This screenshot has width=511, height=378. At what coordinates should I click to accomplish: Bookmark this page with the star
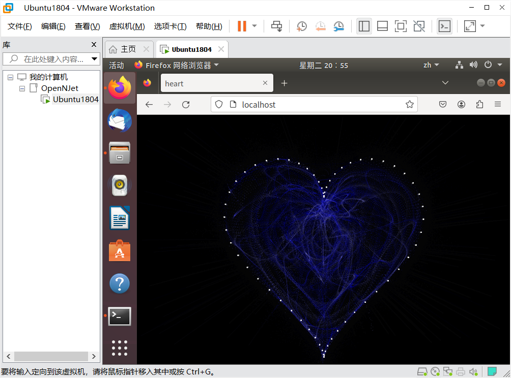409,105
